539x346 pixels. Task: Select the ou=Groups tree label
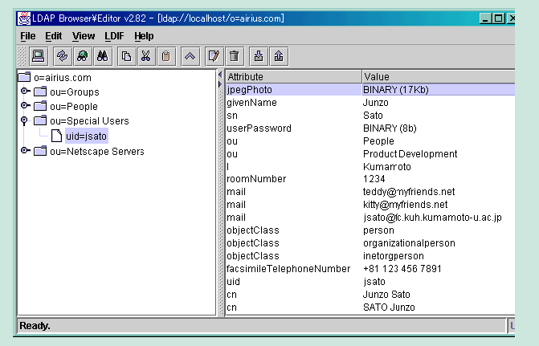75,92
